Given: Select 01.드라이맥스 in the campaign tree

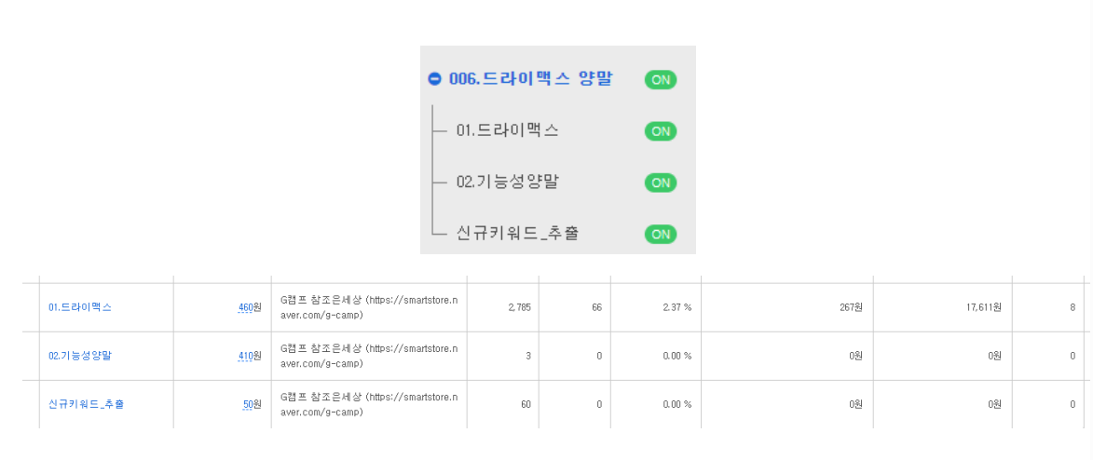Looking at the screenshot, I should pyautogui.click(x=508, y=130).
